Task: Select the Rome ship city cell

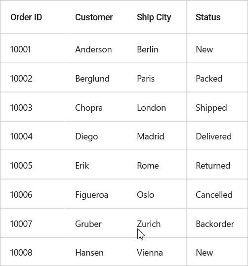Action: tap(156, 165)
